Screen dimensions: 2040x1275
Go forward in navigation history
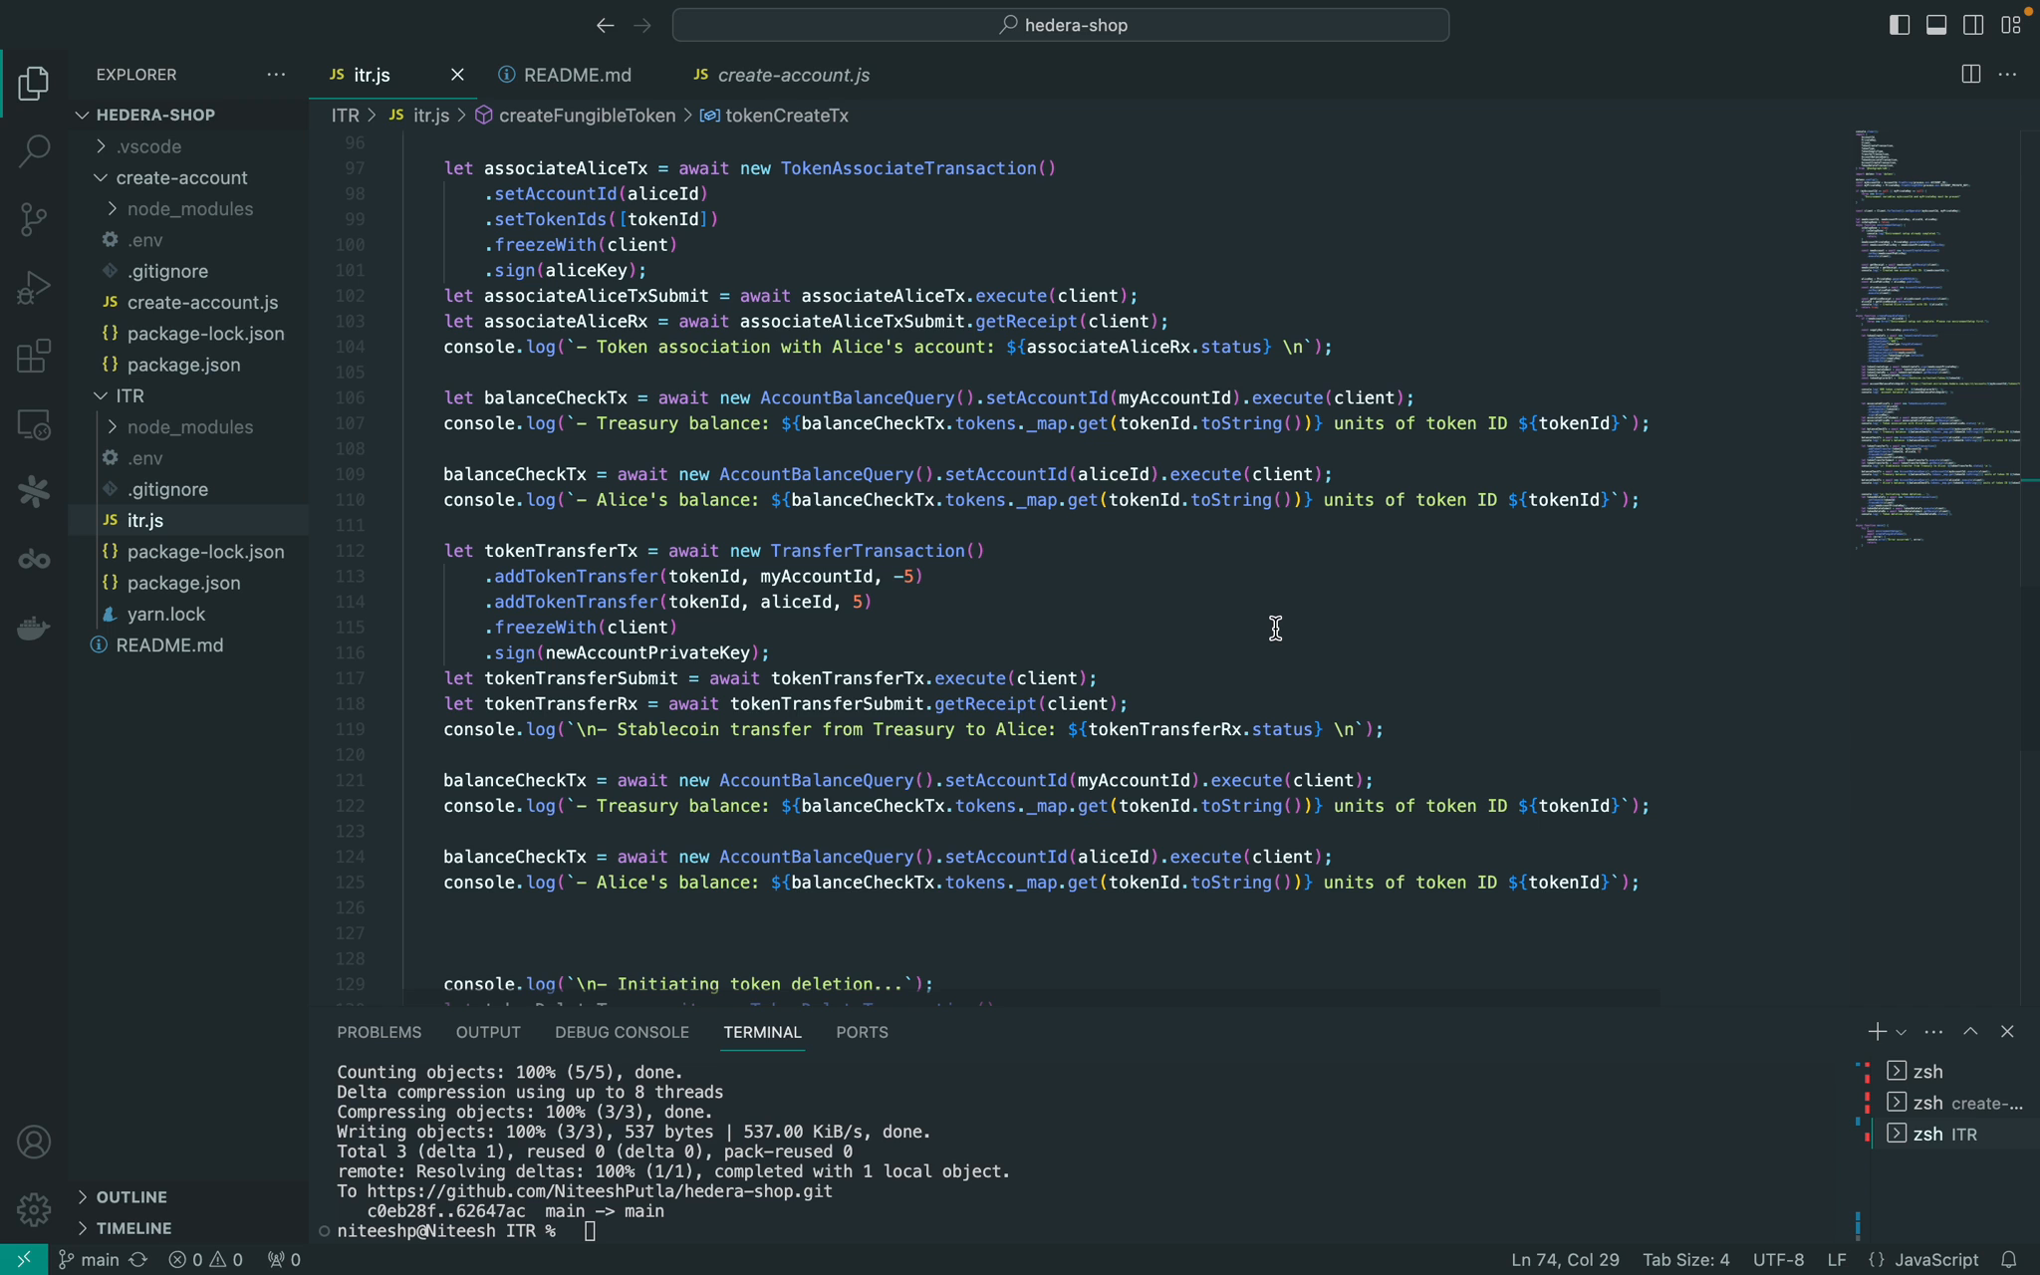(x=642, y=25)
